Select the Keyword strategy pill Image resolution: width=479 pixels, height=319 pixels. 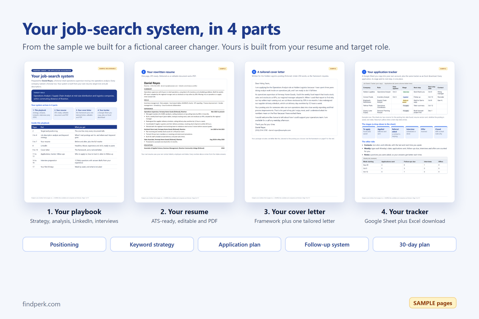point(152,244)
